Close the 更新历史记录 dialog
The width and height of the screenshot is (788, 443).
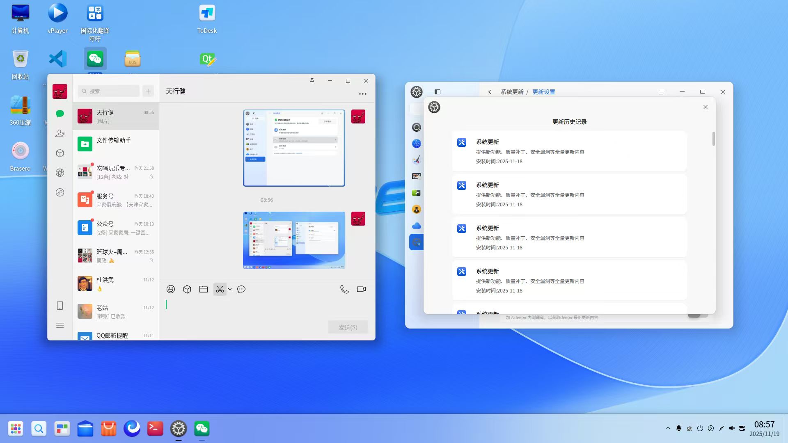point(706,107)
